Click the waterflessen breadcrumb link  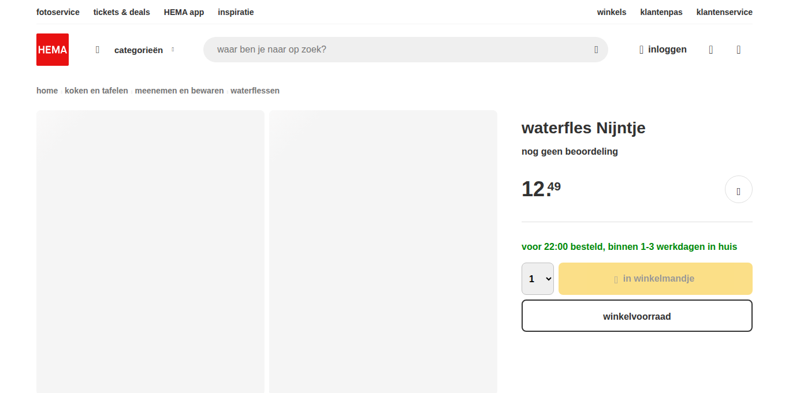pos(255,91)
